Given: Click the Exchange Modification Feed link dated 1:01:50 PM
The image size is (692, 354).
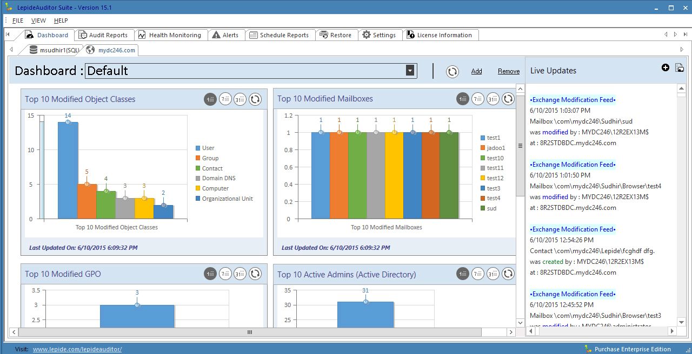Looking at the screenshot, I should (573, 165).
